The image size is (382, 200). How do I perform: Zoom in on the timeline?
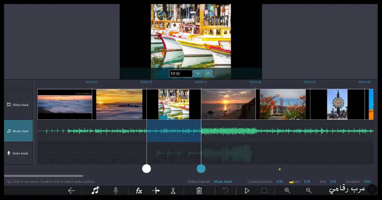(287, 190)
